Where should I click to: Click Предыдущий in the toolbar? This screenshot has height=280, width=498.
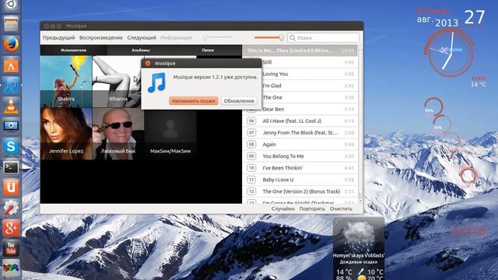pyautogui.click(x=59, y=37)
